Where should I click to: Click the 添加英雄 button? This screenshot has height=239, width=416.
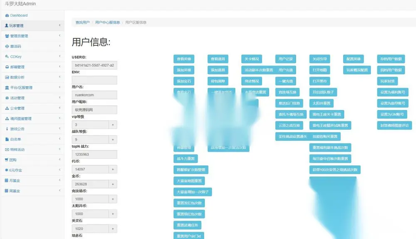[184, 70]
